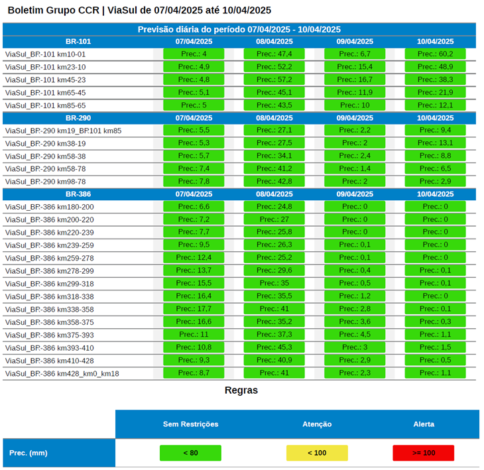This screenshot has height=470, width=484.
Task: Click the 'Prec.: 42,8' cell for BR-290 km98-78
Action: pyautogui.click(x=274, y=181)
